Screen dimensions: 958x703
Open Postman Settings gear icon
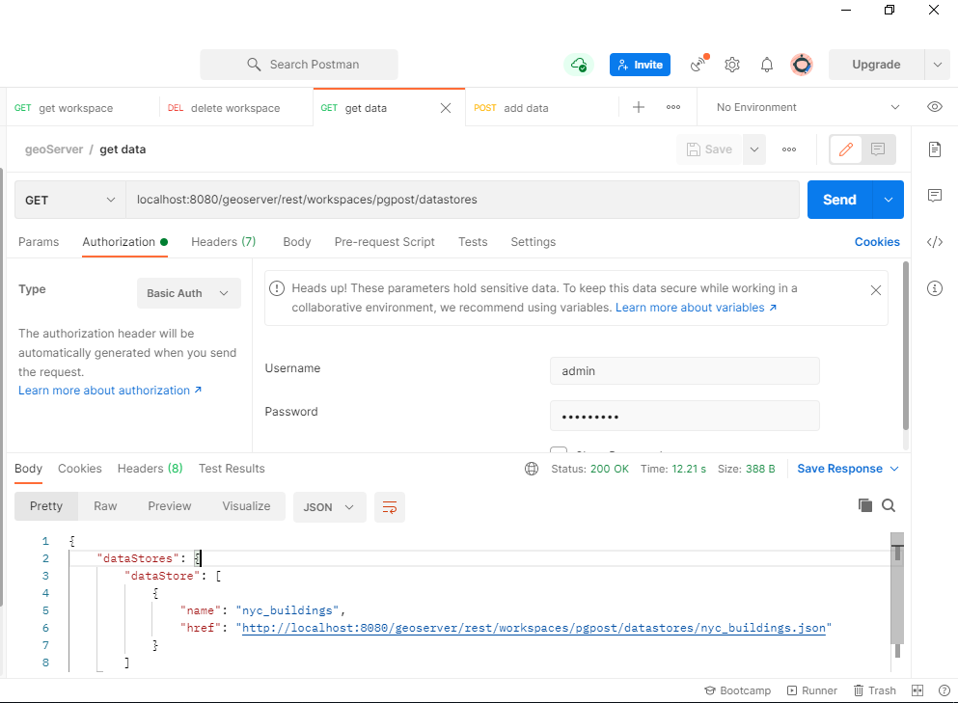731,65
